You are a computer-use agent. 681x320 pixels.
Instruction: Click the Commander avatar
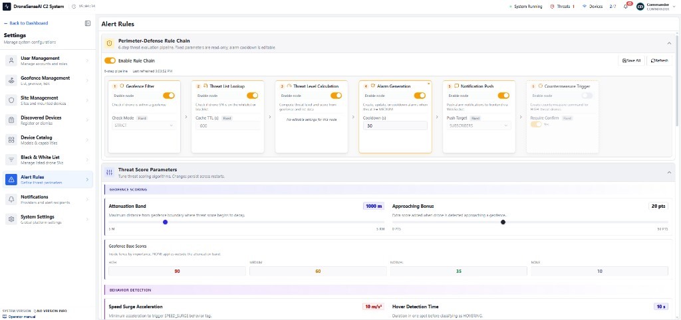tap(640, 7)
